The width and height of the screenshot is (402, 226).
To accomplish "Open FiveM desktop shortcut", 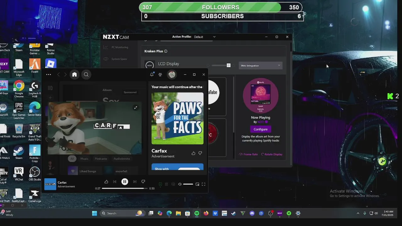I will point(35,66).
